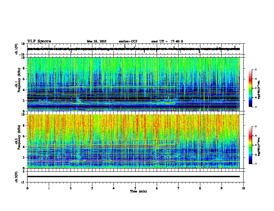This screenshot has height=211, width=274.
Task: Click the "start UT = 17:40:0" text
Action: tap(167, 41)
